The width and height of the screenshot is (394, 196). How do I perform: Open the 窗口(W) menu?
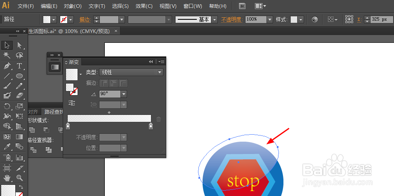[193, 6]
